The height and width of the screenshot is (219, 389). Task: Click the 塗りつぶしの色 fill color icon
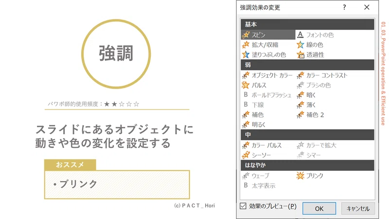tap(246, 55)
